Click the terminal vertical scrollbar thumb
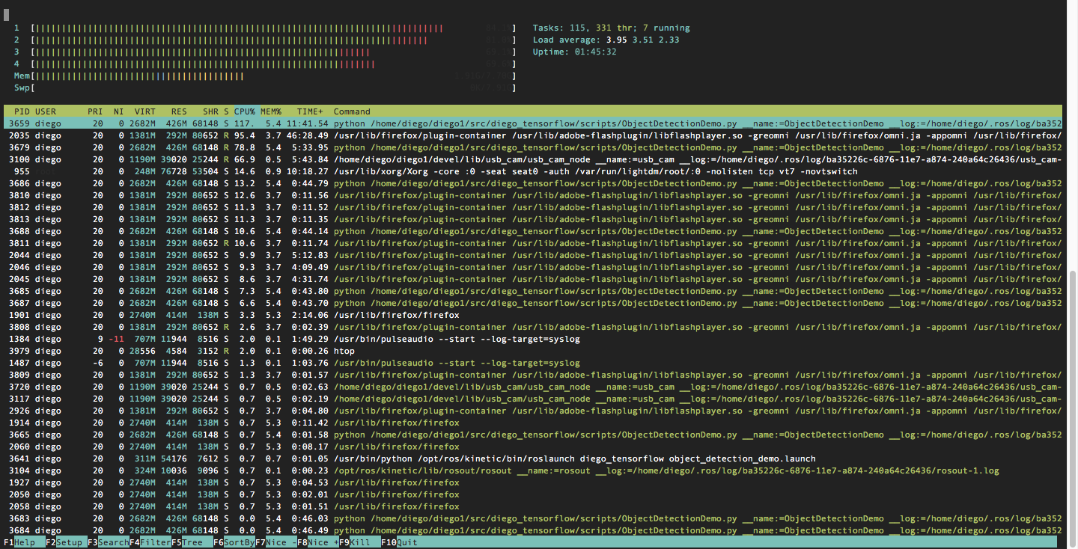 click(1073, 408)
